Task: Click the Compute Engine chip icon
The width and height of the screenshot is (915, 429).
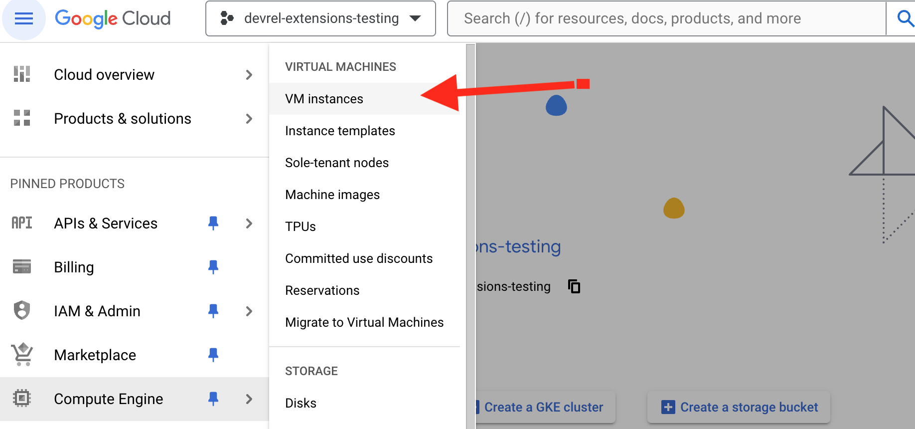Action: 22,399
